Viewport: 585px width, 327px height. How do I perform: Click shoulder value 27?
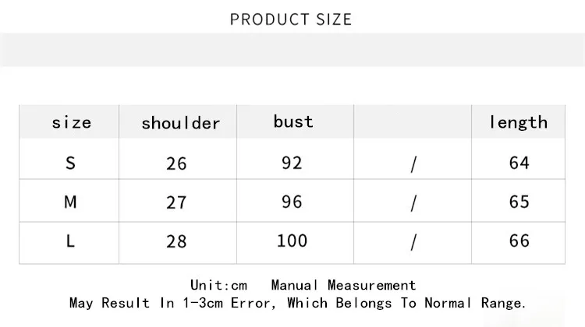[176, 202]
